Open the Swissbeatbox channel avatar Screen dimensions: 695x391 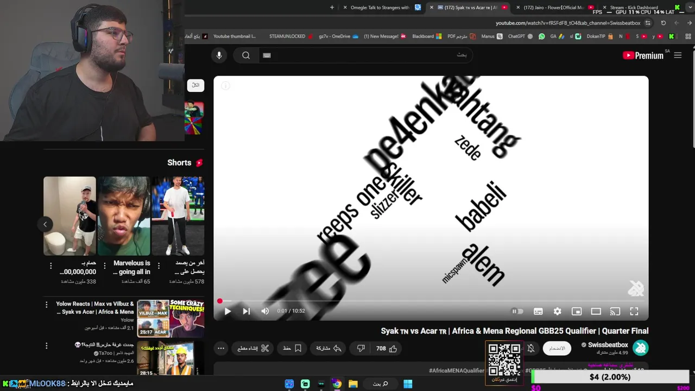(x=641, y=348)
